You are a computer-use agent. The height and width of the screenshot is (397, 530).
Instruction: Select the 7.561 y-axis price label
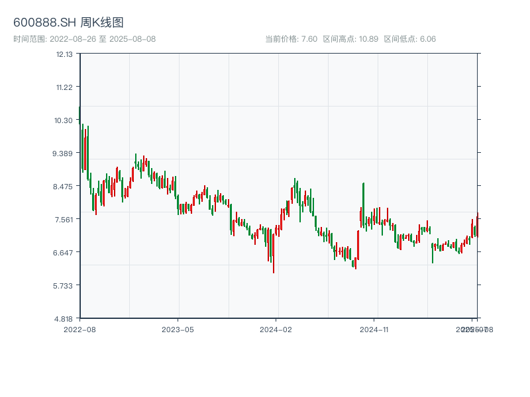pyautogui.click(x=64, y=220)
